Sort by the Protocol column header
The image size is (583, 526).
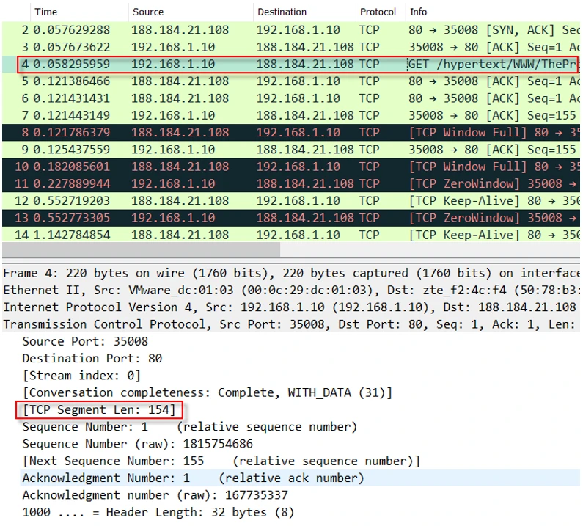pyautogui.click(x=378, y=12)
